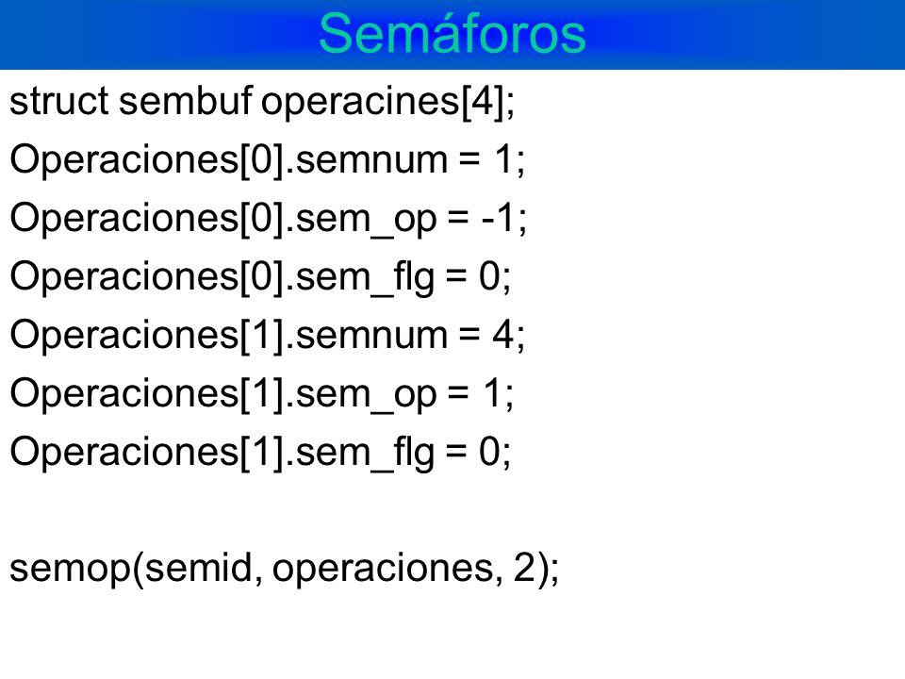Image resolution: width=905 pixels, height=679 pixels.
Task: Click the word sembuf in first line
Action: click(x=186, y=101)
